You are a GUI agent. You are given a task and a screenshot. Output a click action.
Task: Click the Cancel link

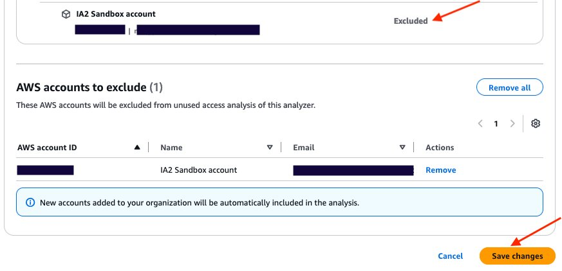(450, 256)
